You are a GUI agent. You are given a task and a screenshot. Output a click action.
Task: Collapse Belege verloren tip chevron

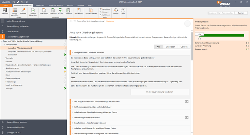click(x=73, y=52)
